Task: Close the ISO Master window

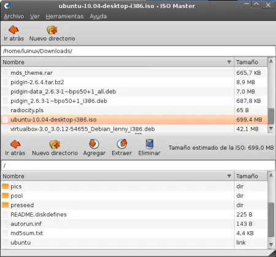Action: point(268,5)
